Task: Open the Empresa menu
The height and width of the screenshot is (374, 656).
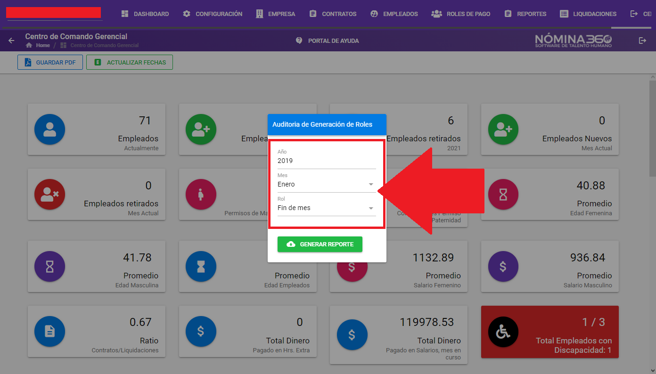Action: click(x=276, y=14)
